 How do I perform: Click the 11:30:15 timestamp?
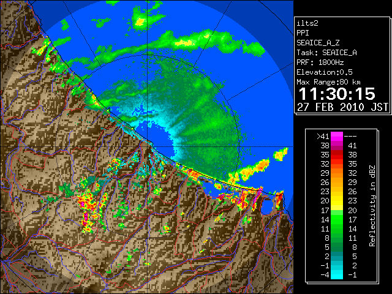(337, 94)
